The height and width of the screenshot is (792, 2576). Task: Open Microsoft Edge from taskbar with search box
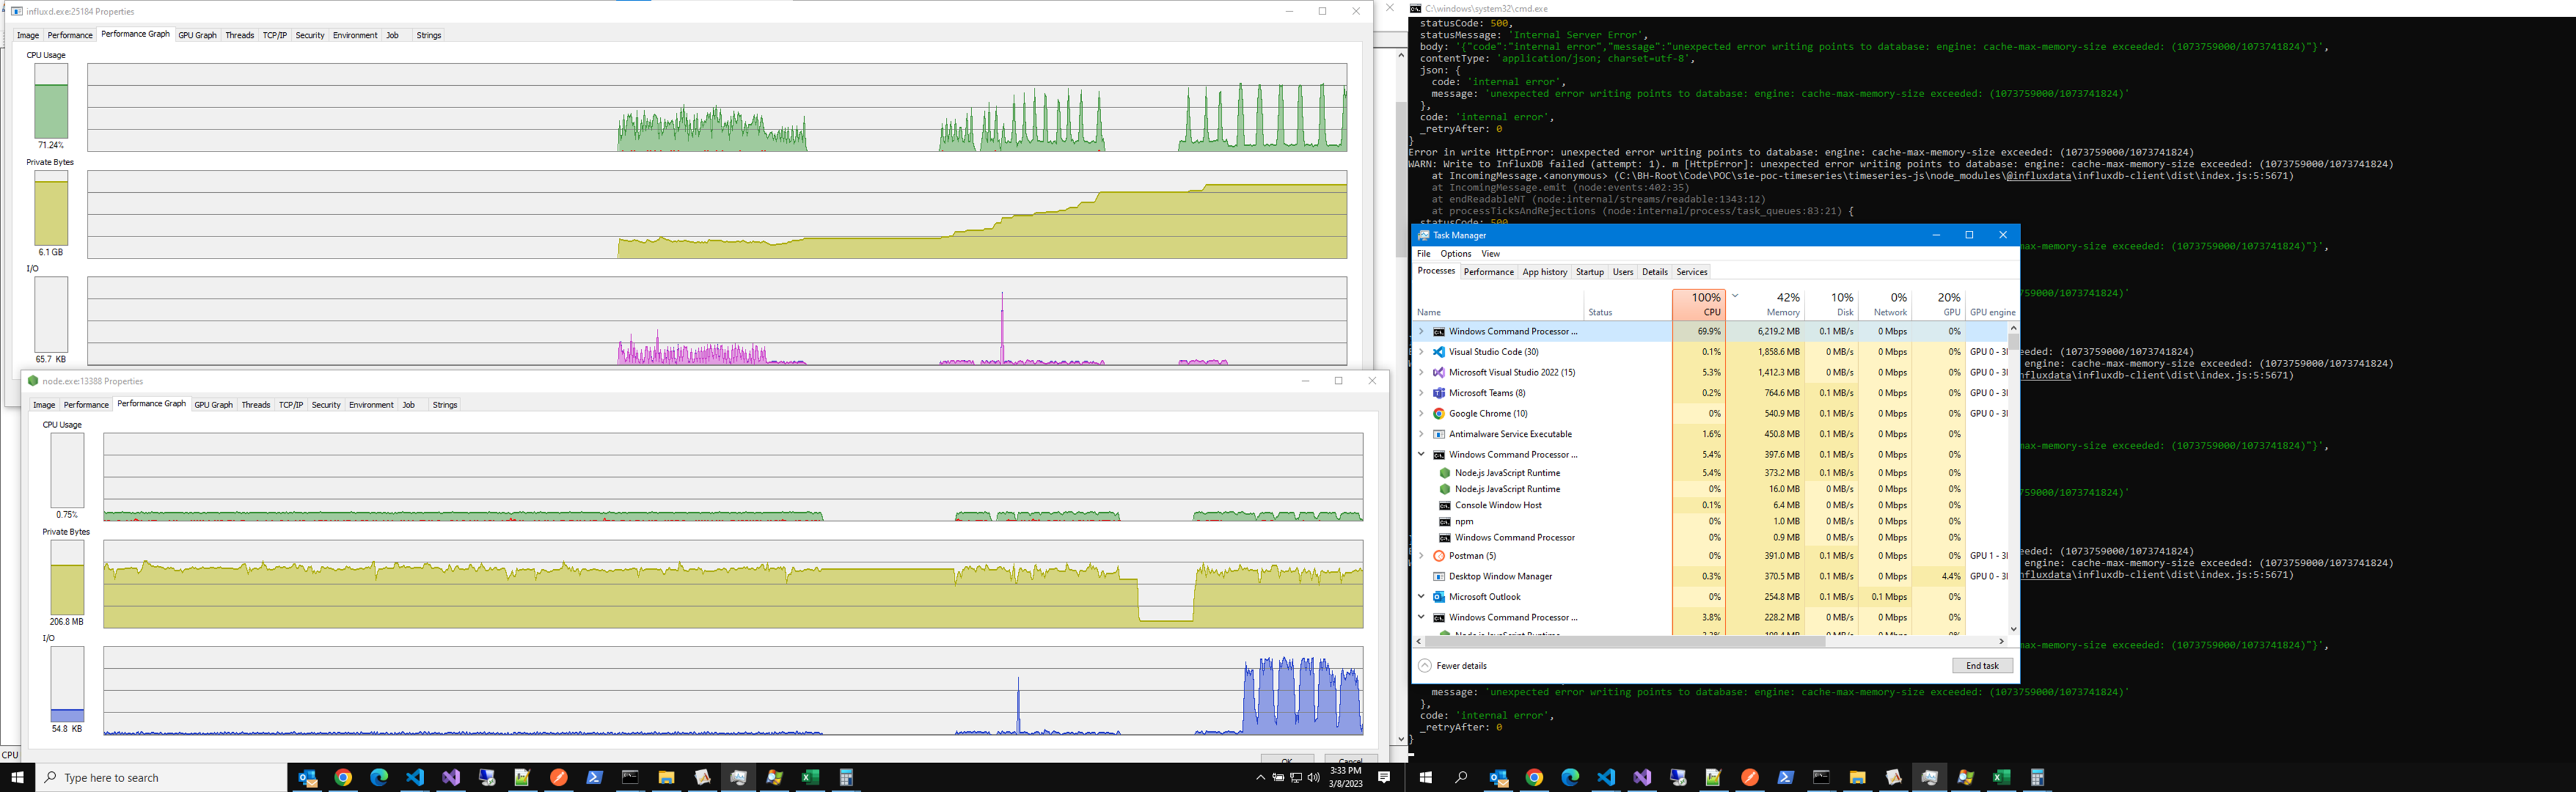[x=379, y=777]
